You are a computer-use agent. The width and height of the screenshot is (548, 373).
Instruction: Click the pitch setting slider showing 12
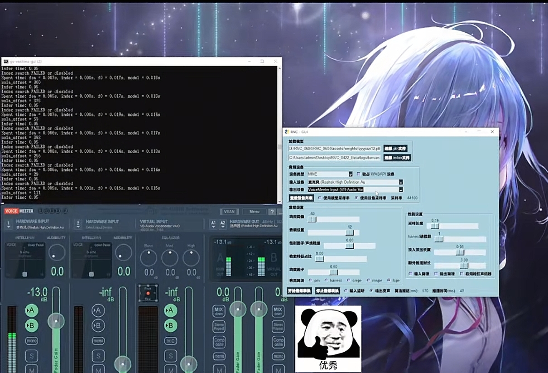[350, 233]
